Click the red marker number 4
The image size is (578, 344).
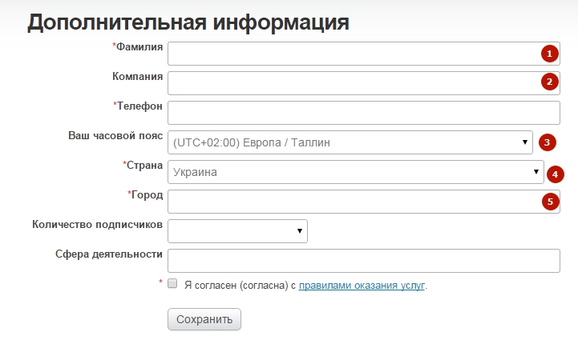pos(555,174)
